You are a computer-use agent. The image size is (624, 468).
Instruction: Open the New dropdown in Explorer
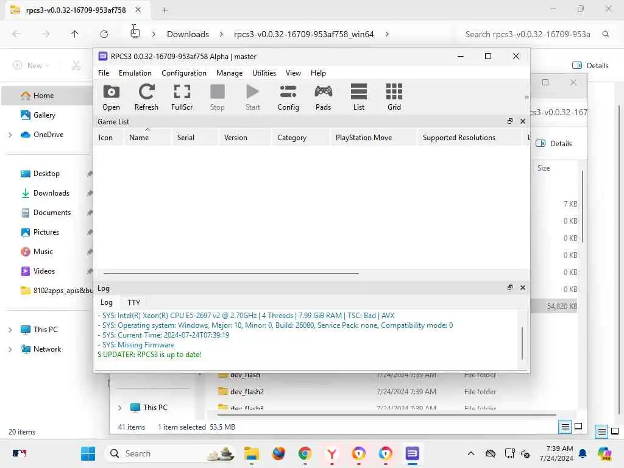click(32, 66)
